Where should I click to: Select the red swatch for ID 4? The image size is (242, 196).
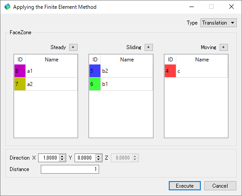(170, 71)
